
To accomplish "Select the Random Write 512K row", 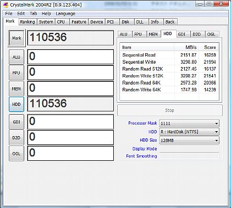I will (x=169, y=76).
